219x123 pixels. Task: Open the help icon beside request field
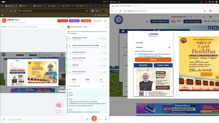[x=4, y=119]
